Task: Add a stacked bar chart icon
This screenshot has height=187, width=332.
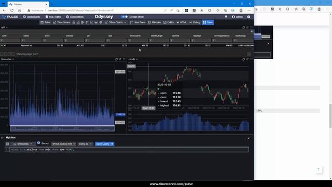Action: click(78, 22)
